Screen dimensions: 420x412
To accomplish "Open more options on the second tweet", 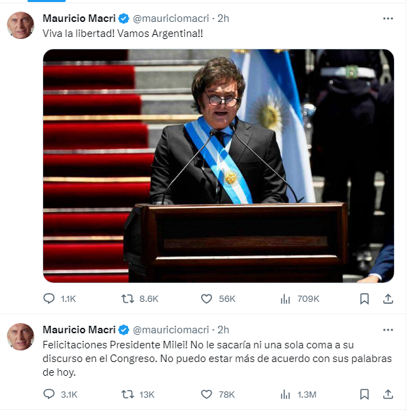I will [388, 329].
